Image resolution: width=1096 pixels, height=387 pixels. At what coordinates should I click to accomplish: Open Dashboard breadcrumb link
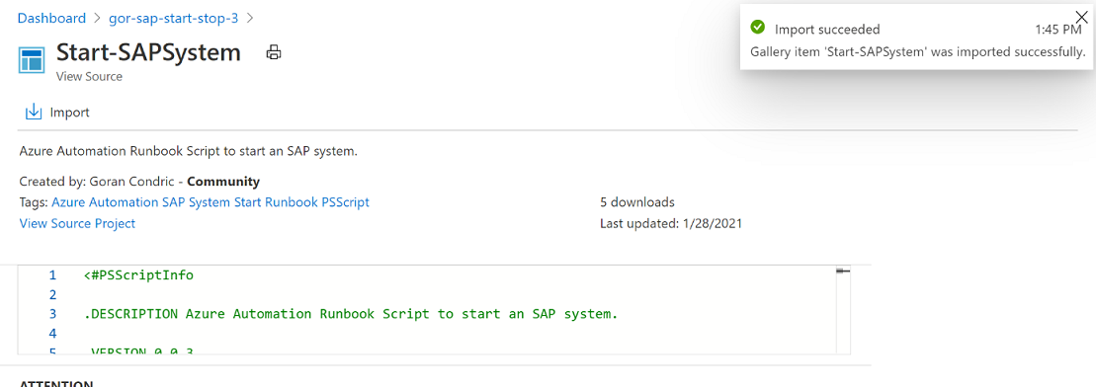[x=51, y=18]
